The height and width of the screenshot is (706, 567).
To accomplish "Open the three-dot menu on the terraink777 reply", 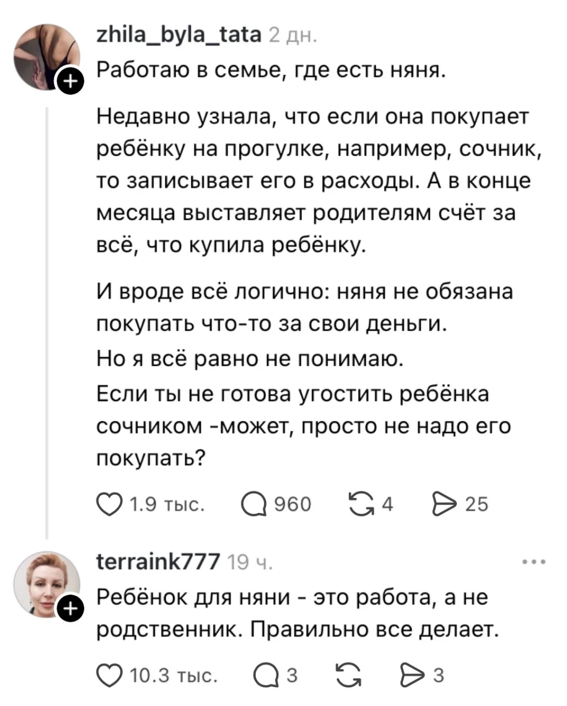I will [x=534, y=563].
